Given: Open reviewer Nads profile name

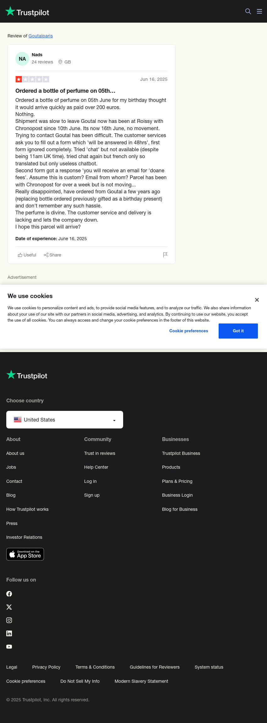Looking at the screenshot, I should click(x=37, y=55).
